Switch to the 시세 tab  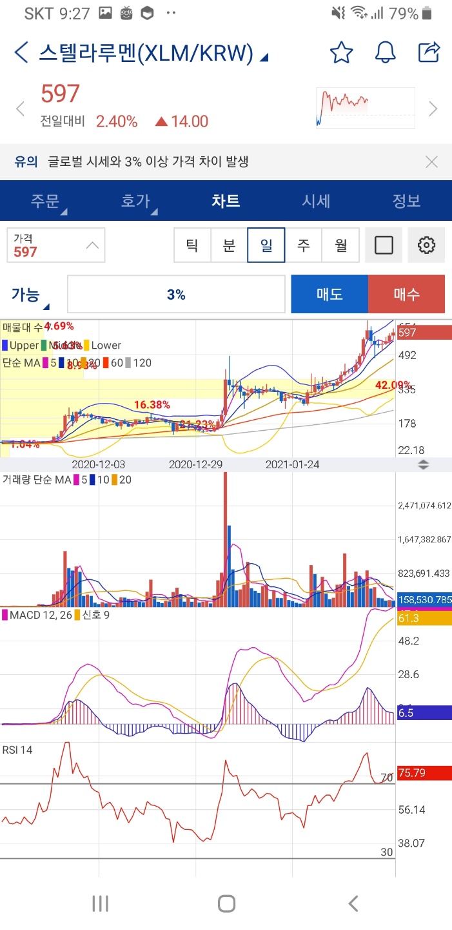pyautogui.click(x=316, y=201)
